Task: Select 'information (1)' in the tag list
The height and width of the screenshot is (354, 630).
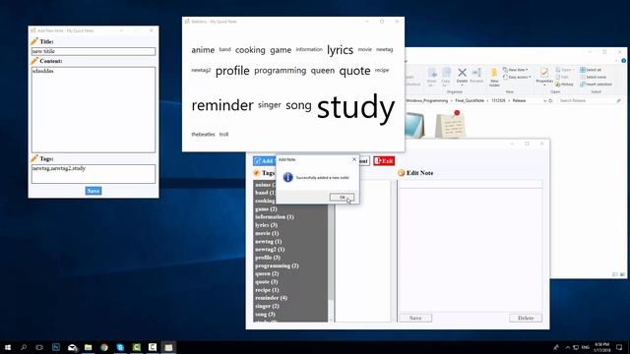Action: point(275,216)
